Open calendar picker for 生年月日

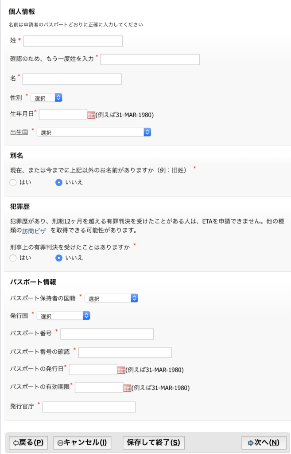click(91, 115)
